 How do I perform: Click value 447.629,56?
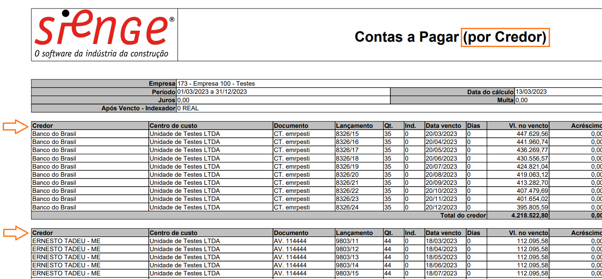[x=533, y=134]
